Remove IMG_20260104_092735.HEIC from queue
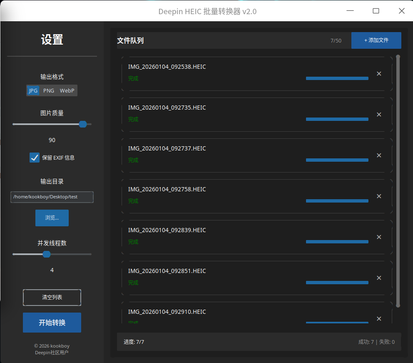This screenshot has width=413, height=363. pos(379,115)
